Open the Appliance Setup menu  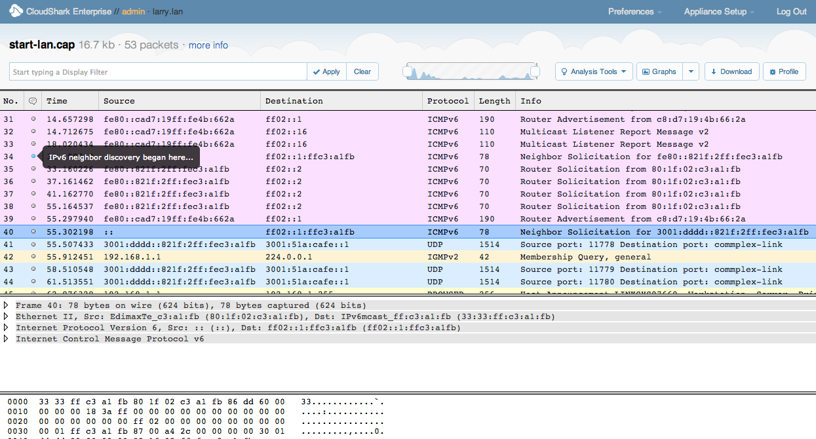click(719, 11)
